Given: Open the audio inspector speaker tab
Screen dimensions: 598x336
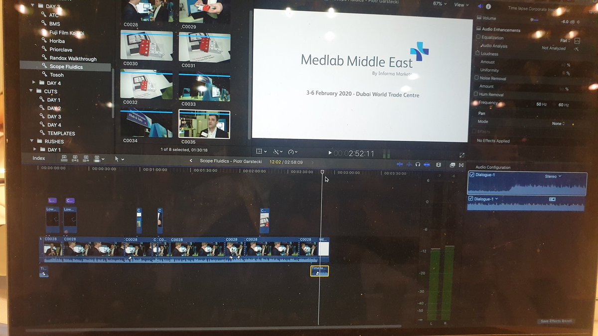Looking at the screenshot, I should [480, 6].
